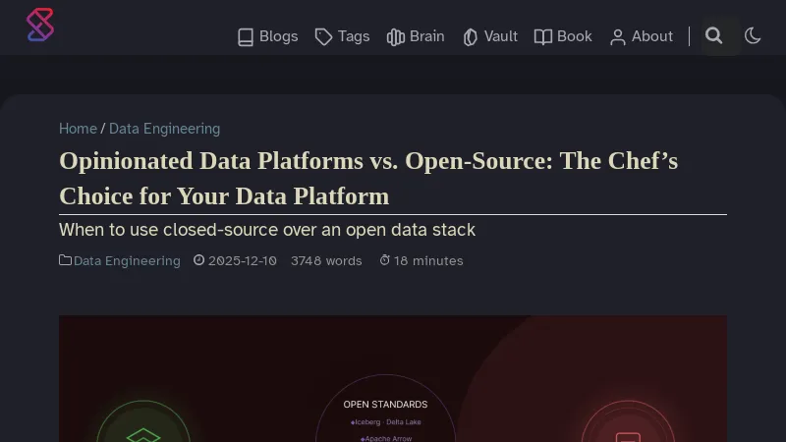Open the Blogs menu item
The width and height of the screenshot is (786, 442).
coord(278,36)
